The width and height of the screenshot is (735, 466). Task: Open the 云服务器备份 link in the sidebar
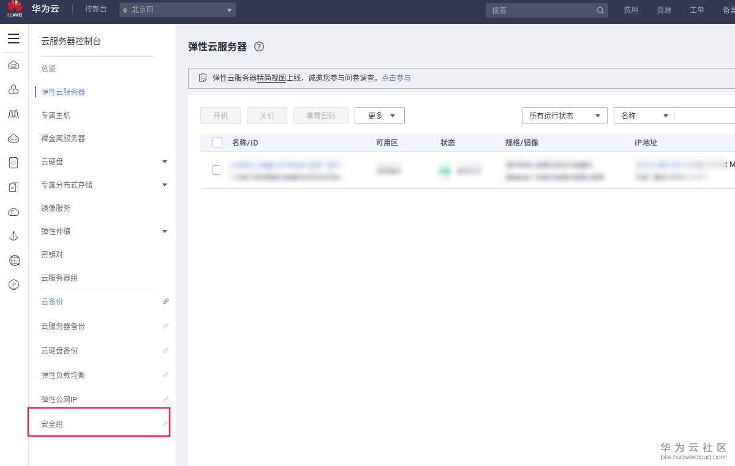(x=63, y=326)
